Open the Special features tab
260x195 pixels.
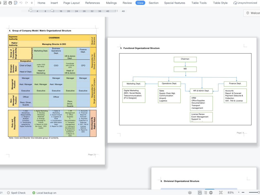[x=175, y=3]
